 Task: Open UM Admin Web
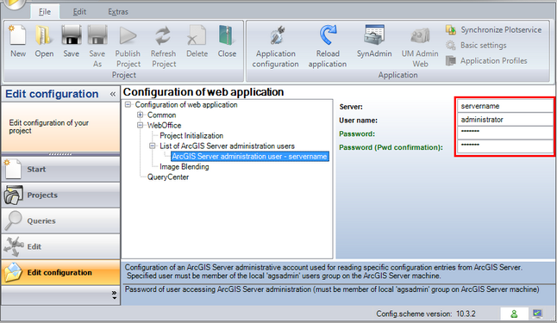pyautogui.click(x=420, y=47)
